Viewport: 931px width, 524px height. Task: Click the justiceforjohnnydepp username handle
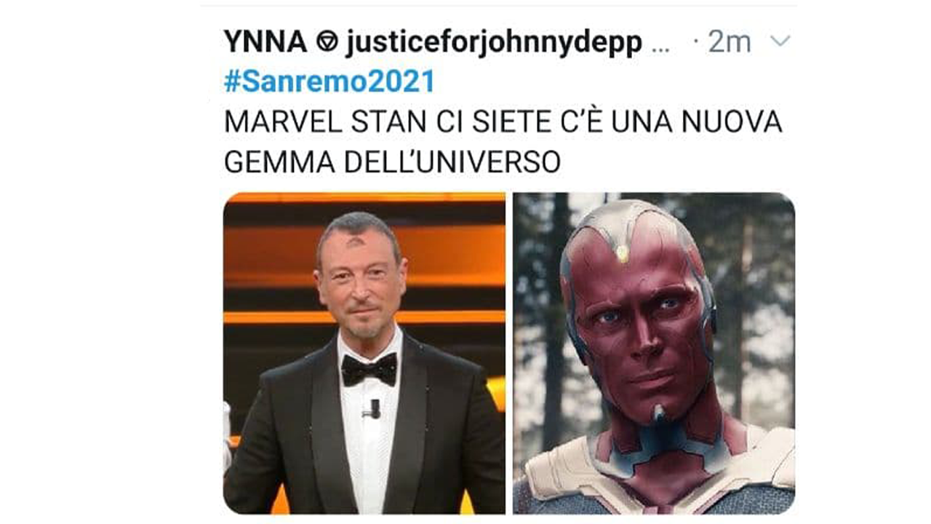coord(493,44)
